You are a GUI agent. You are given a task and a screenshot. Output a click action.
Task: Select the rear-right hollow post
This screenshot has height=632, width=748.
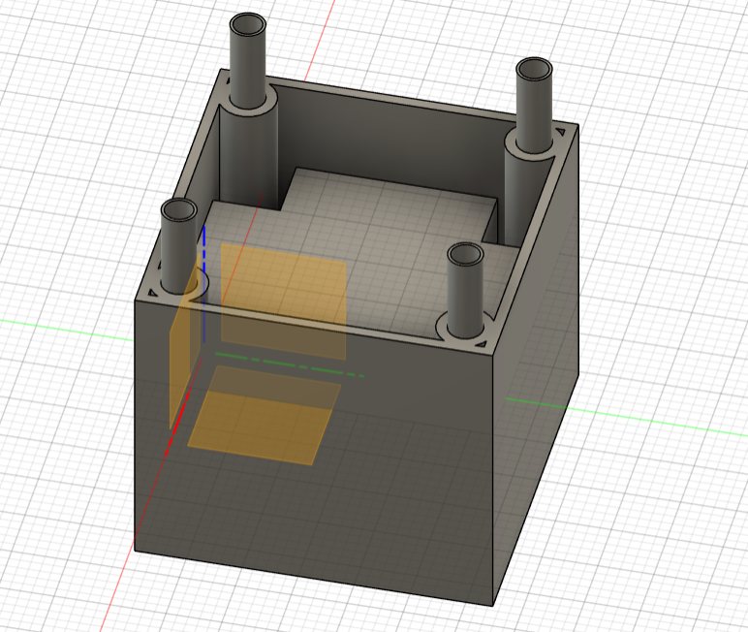tap(534, 105)
